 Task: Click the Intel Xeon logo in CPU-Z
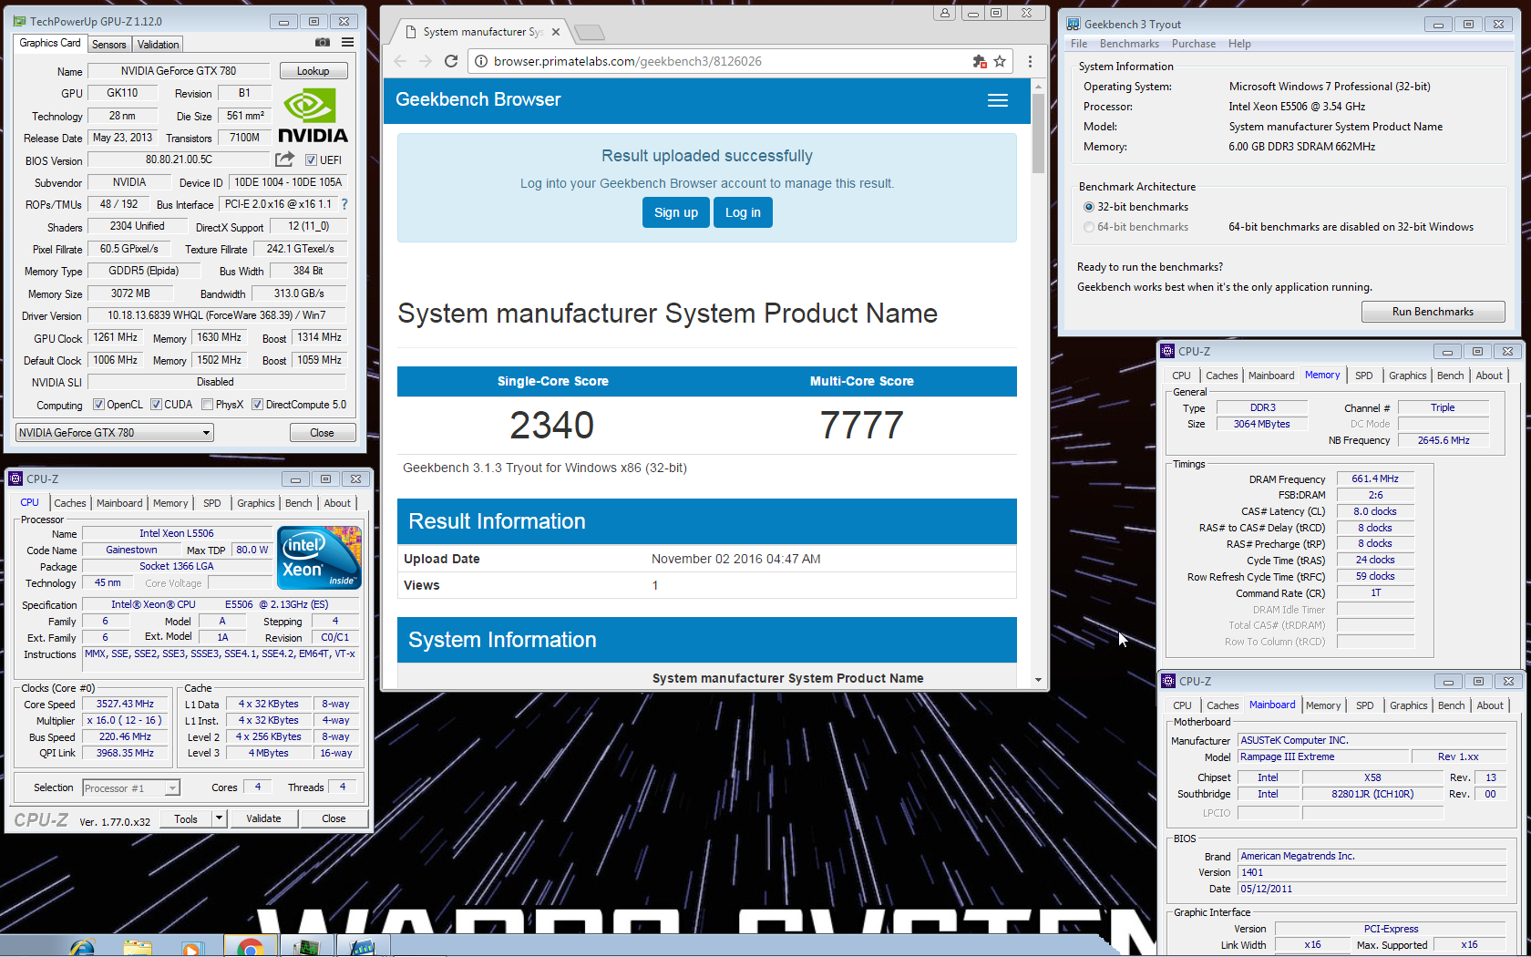(319, 558)
